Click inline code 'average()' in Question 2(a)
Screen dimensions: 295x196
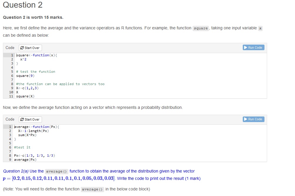point(56,171)
